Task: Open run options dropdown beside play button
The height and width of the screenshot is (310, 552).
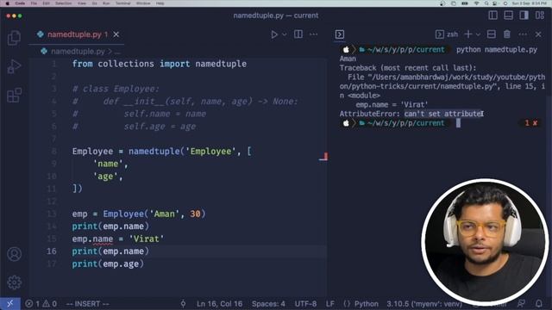Action: [285, 34]
